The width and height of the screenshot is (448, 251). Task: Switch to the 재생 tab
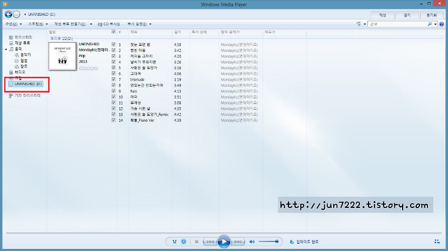(x=382, y=15)
